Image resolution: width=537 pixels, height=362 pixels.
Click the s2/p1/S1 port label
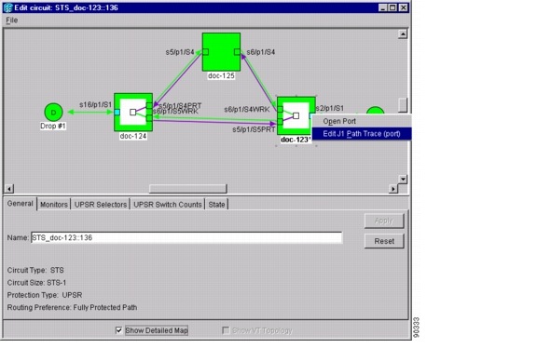(329, 108)
